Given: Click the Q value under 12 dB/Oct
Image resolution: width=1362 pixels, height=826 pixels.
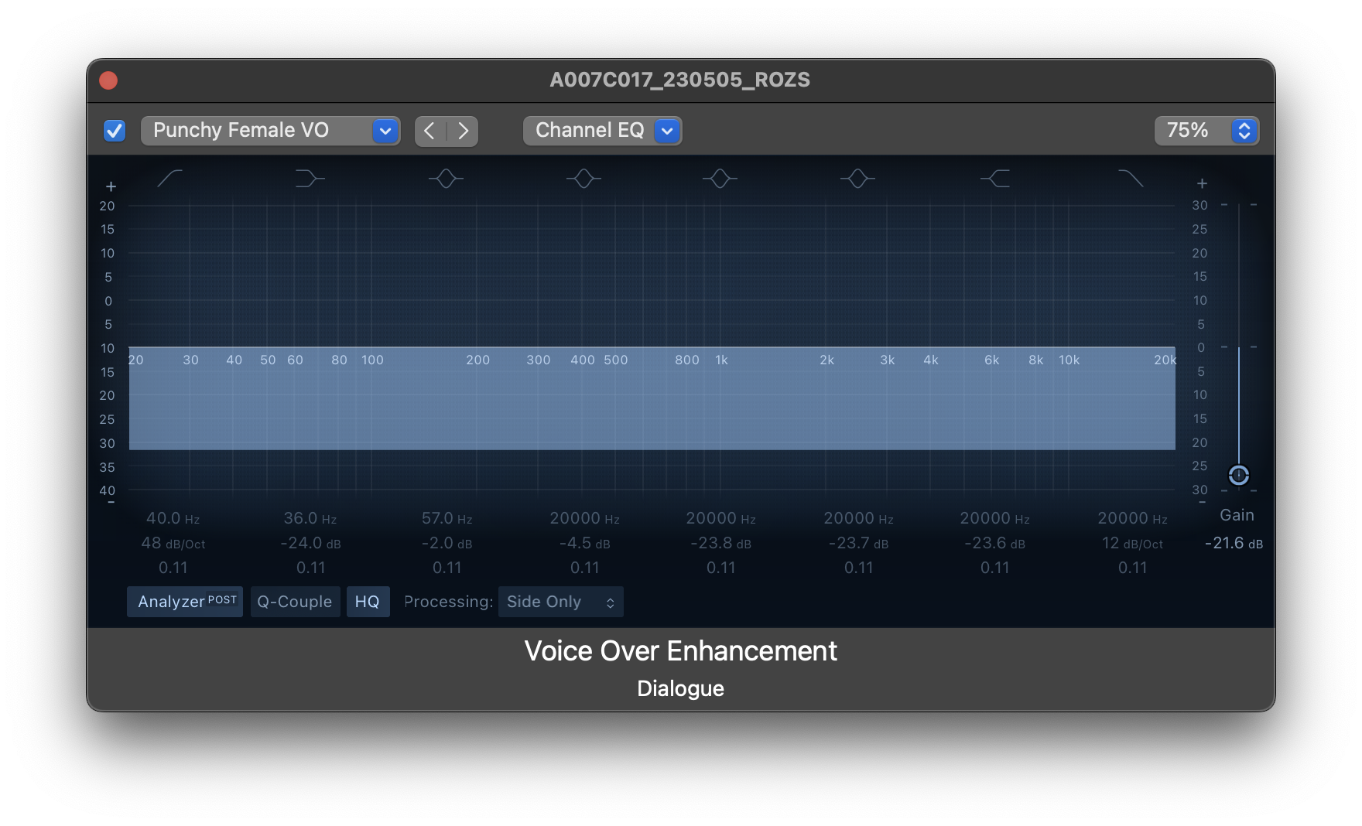Looking at the screenshot, I should pyautogui.click(x=1132, y=568).
